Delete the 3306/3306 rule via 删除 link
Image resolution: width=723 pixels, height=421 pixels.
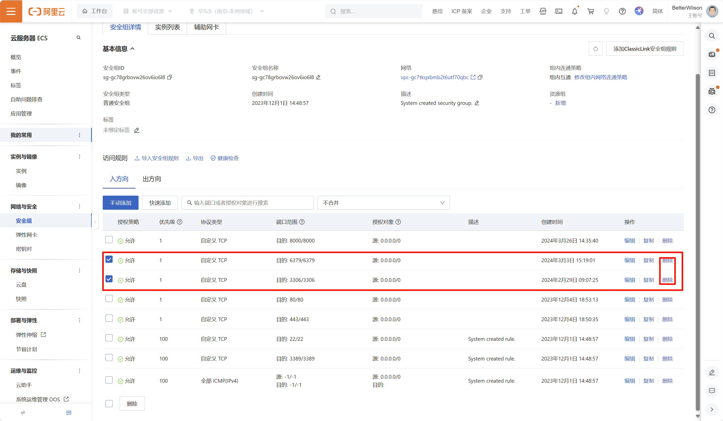coord(667,280)
